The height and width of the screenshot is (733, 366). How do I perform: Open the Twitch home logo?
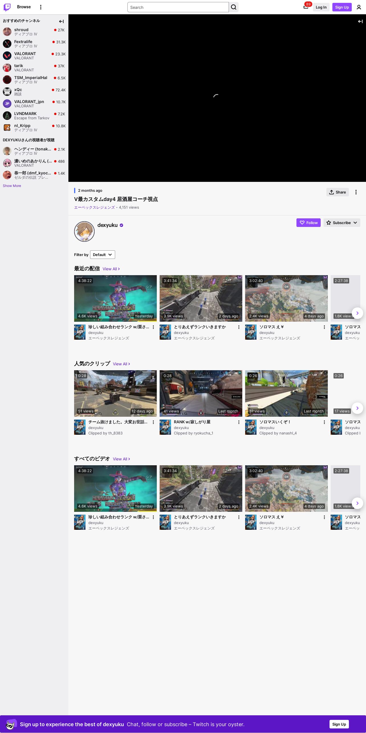coord(7,7)
